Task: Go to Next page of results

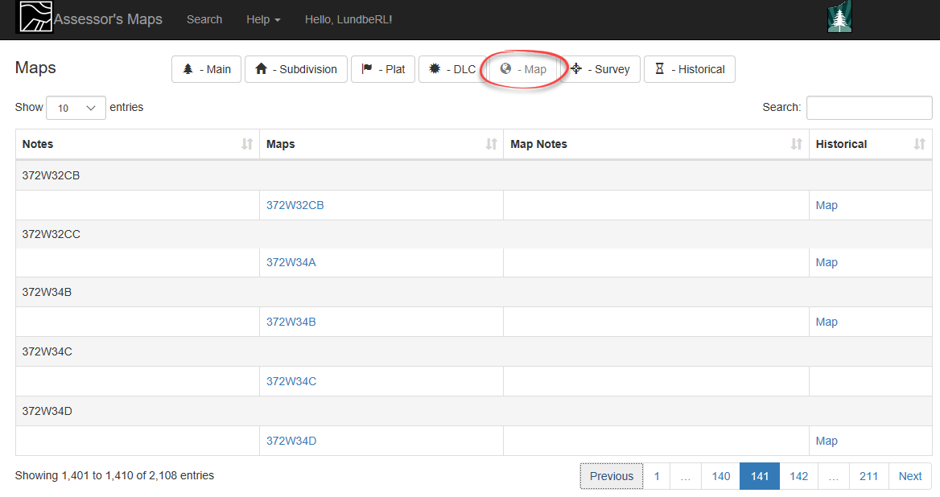Action: pyautogui.click(x=910, y=476)
